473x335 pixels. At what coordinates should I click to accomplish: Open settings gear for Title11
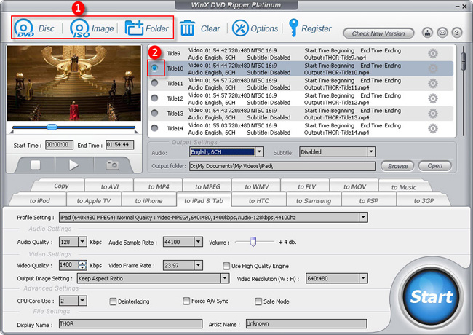pos(433,84)
